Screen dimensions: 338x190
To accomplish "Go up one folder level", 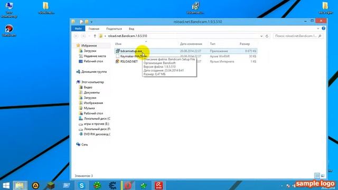I will coord(95,36).
